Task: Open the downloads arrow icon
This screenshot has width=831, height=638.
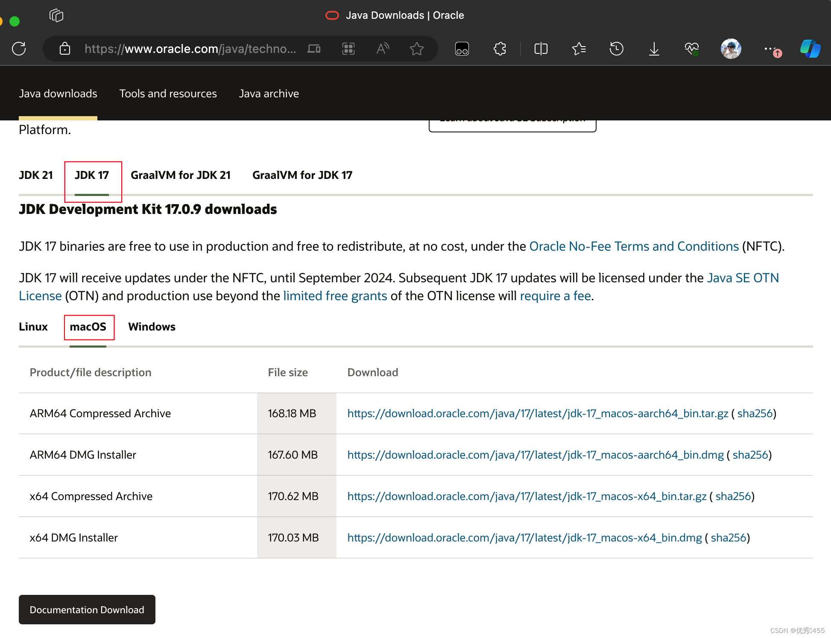Action: click(x=654, y=49)
